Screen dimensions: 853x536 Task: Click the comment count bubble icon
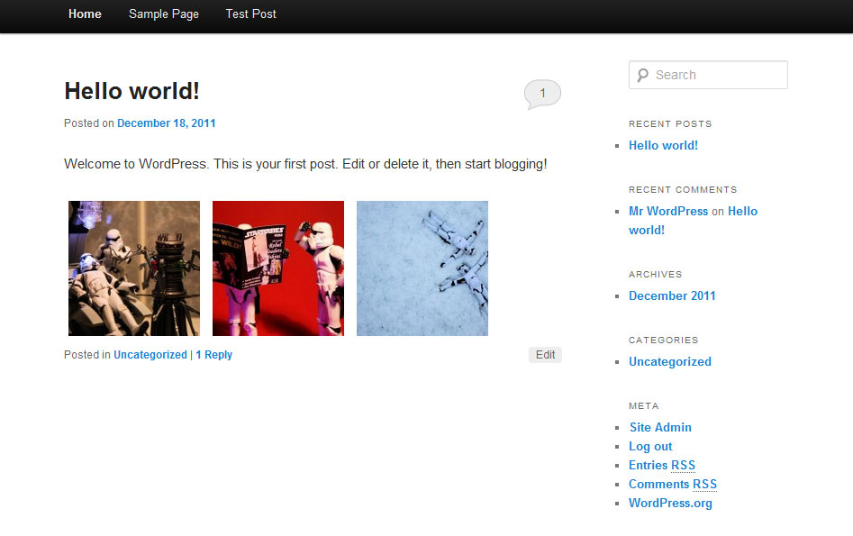tap(542, 95)
